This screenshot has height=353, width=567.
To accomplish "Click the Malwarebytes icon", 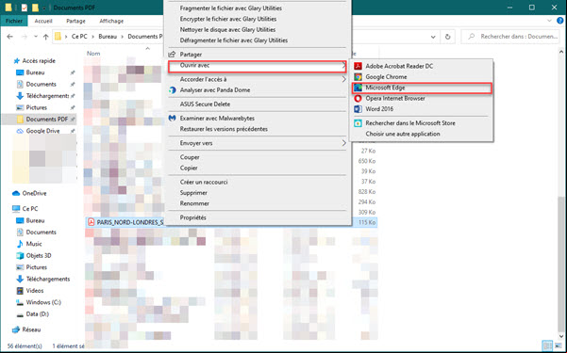I will coord(172,118).
